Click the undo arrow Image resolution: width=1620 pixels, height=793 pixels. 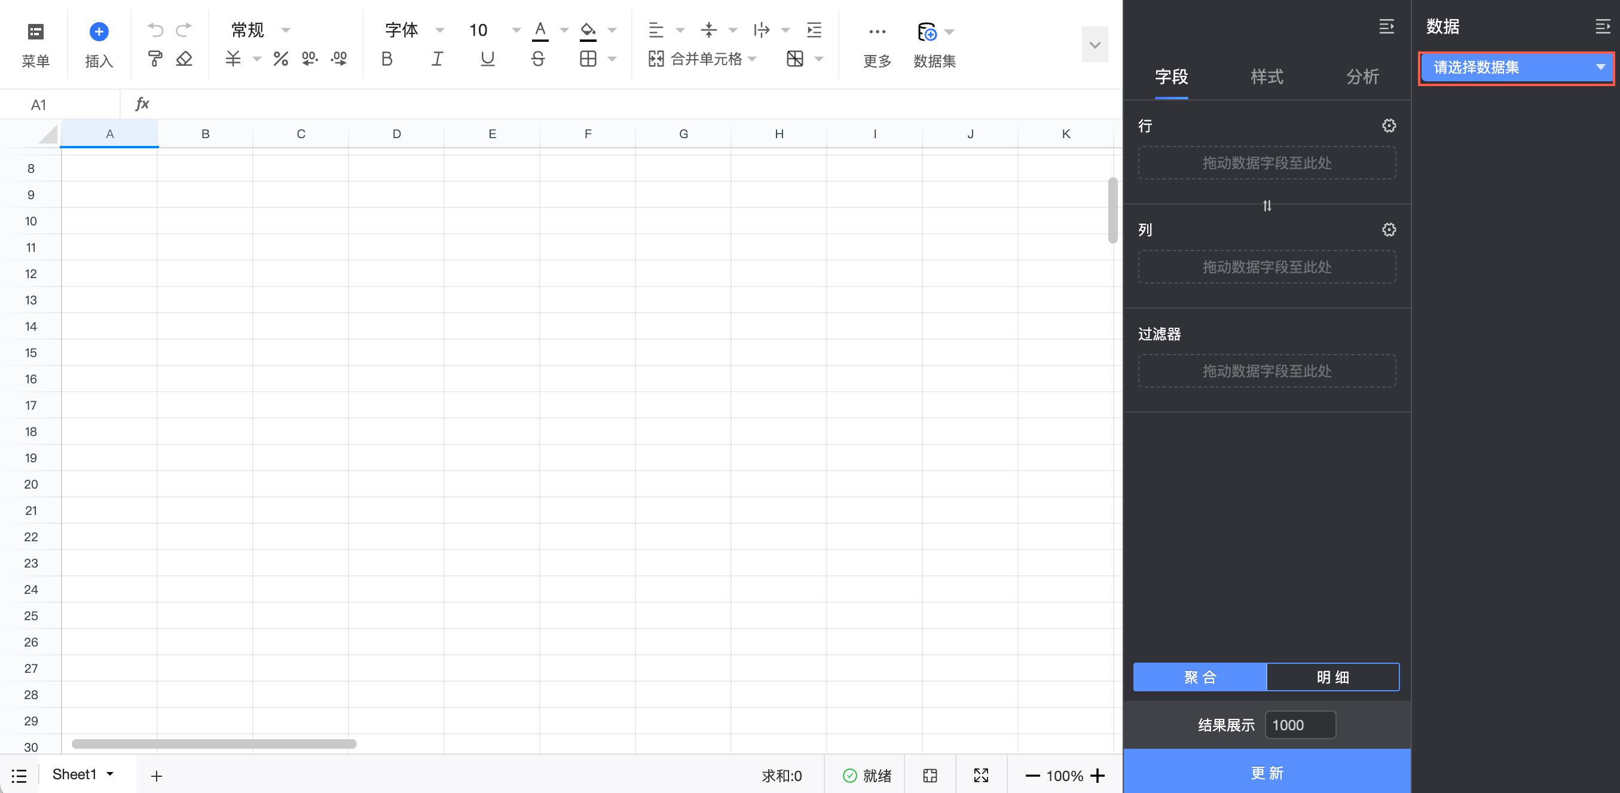pyautogui.click(x=155, y=29)
